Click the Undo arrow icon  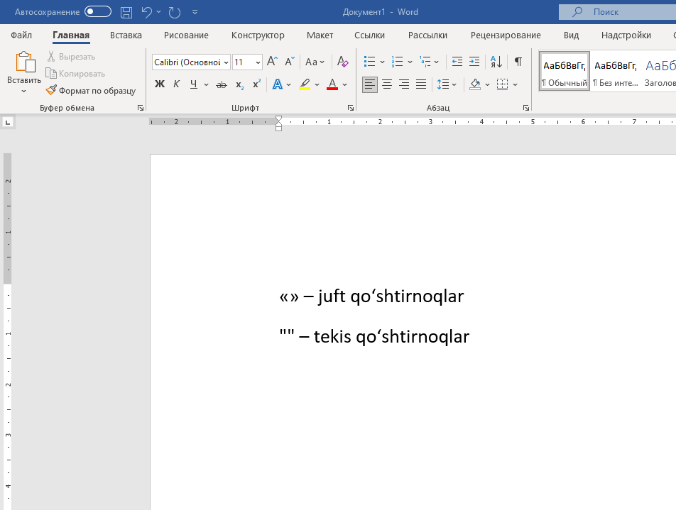click(x=147, y=12)
